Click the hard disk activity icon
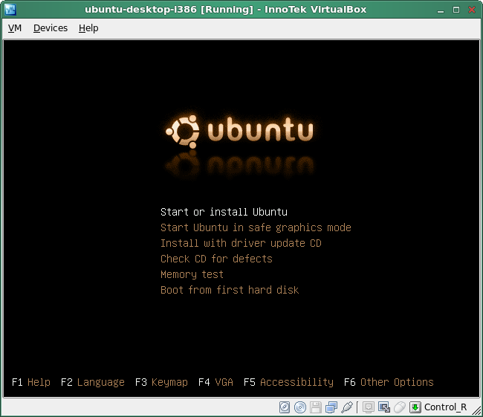The image size is (483, 417). (284, 407)
